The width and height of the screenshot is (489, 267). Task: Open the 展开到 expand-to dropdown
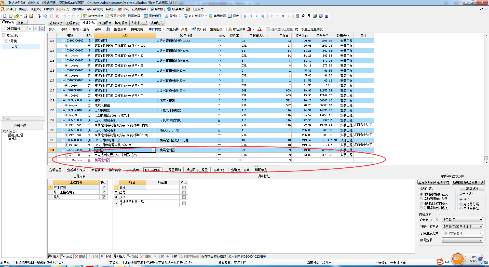click(x=200, y=29)
